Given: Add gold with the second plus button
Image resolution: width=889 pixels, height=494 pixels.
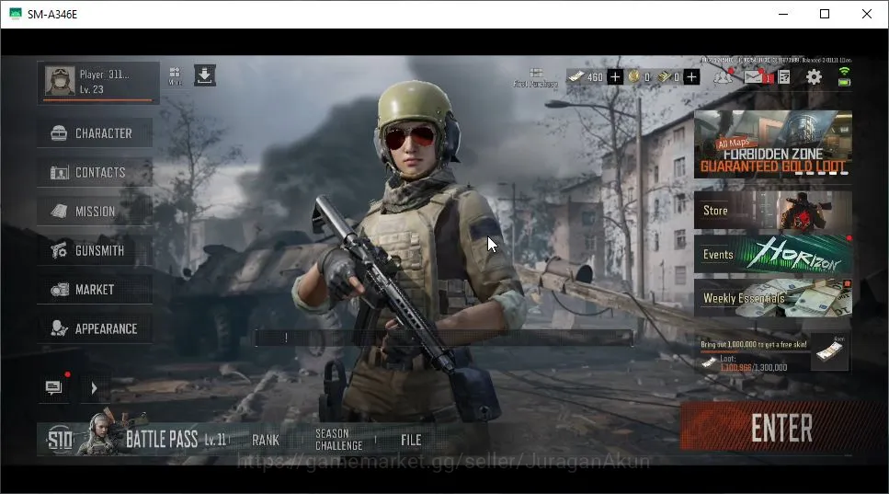Looking at the screenshot, I should pos(691,76).
